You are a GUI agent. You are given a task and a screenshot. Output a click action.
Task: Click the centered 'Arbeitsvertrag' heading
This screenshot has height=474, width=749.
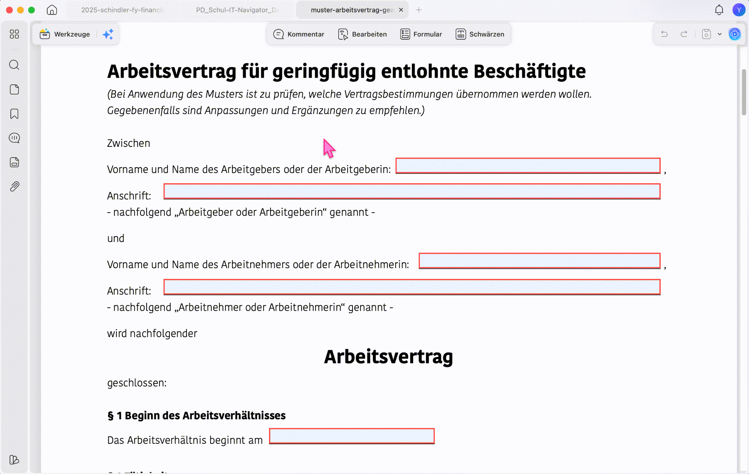point(388,357)
